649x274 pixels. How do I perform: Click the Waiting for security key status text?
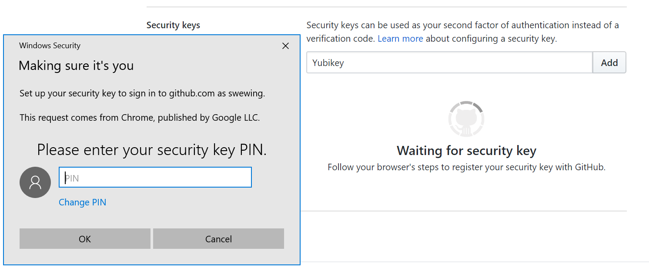click(x=466, y=151)
